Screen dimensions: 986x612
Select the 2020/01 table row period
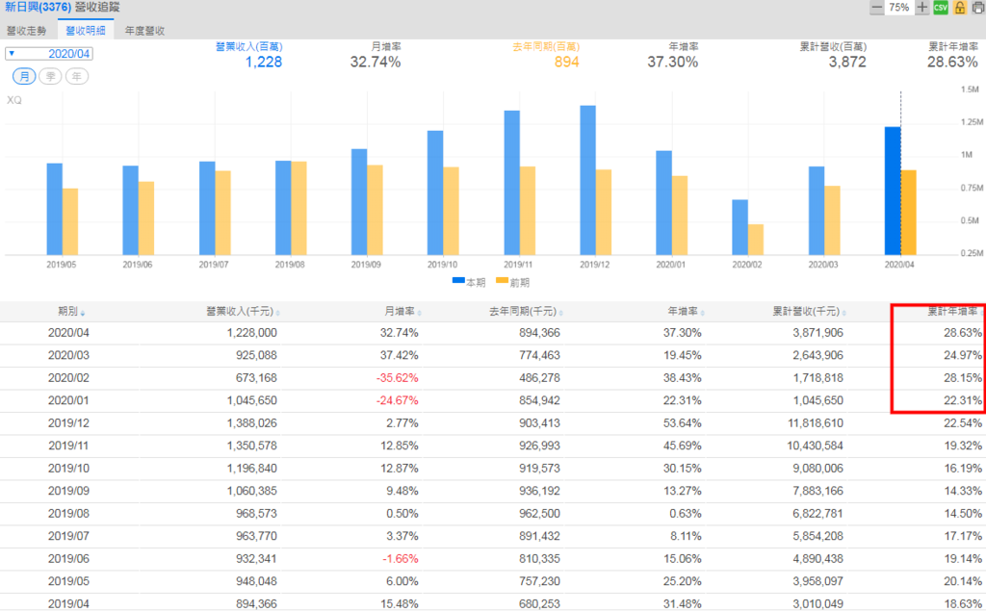68,401
